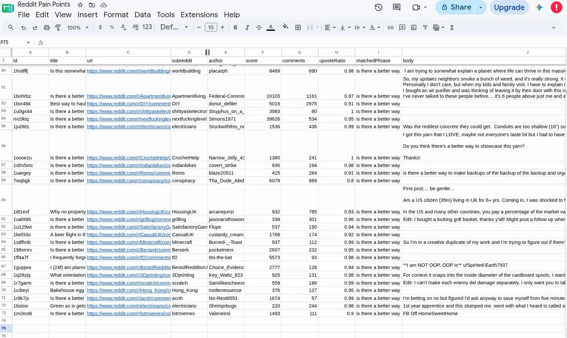Click the Upgrade button

pos(509,7)
